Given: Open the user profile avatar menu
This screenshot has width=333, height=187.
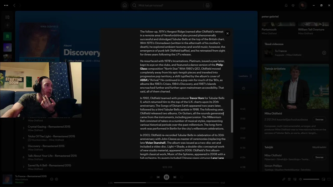Looking at the screenshot, I should pyautogui.click(x=303, y=5).
